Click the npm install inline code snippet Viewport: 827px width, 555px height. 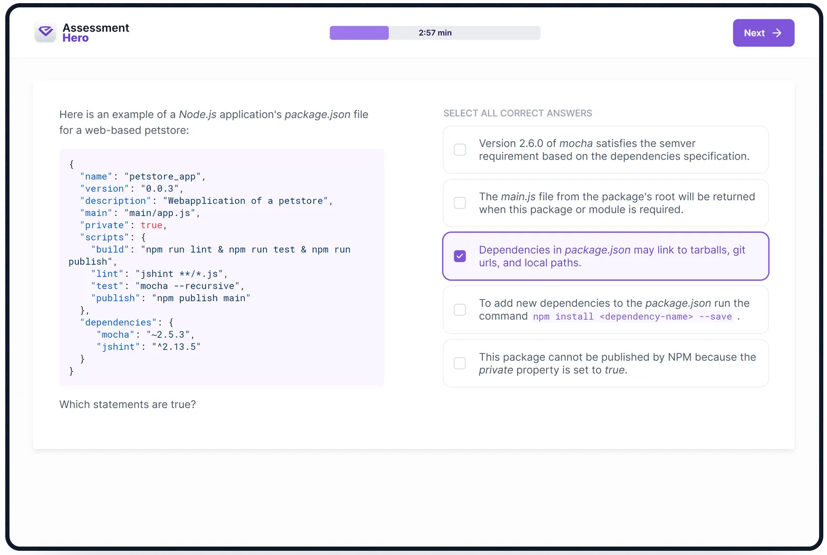coord(633,316)
